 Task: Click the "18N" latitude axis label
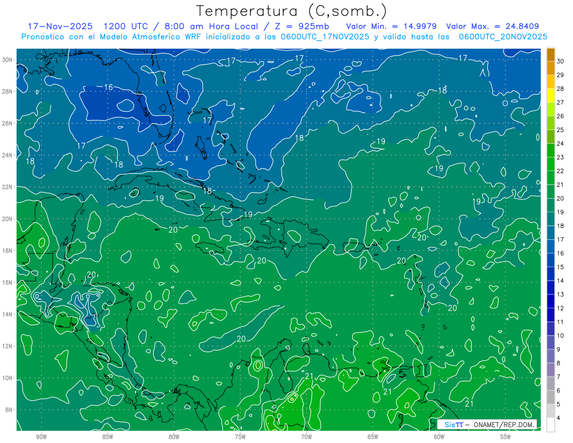[x=8, y=250]
